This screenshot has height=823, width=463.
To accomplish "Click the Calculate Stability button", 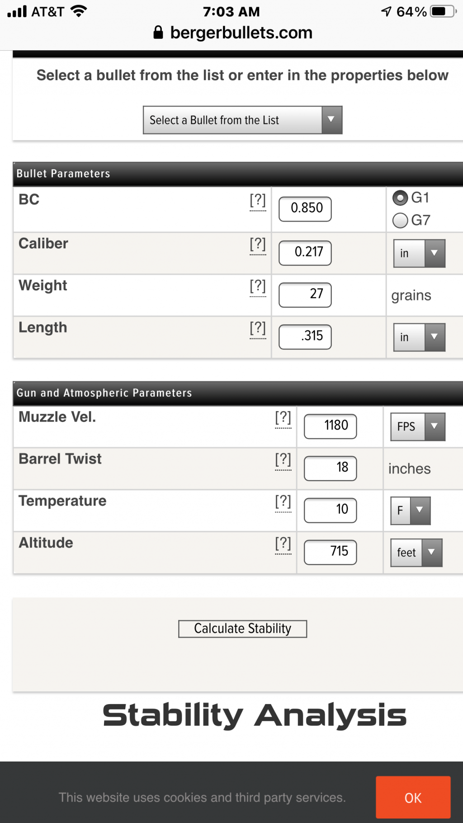I will click(x=242, y=629).
